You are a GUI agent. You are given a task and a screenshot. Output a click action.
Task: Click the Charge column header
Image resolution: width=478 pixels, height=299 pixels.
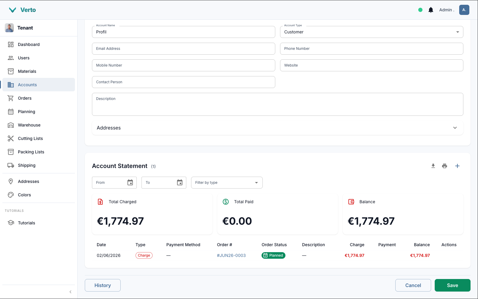(357, 245)
